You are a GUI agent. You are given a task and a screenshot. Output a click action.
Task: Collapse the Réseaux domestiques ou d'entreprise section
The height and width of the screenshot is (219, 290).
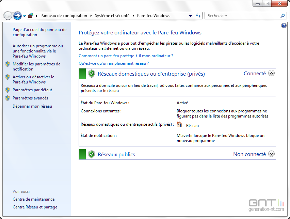(271, 73)
